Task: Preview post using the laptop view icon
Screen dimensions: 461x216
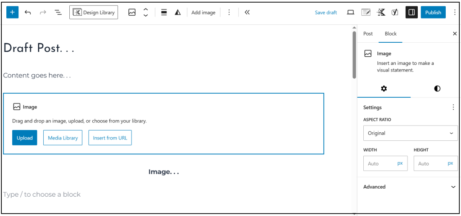Action: [351, 13]
